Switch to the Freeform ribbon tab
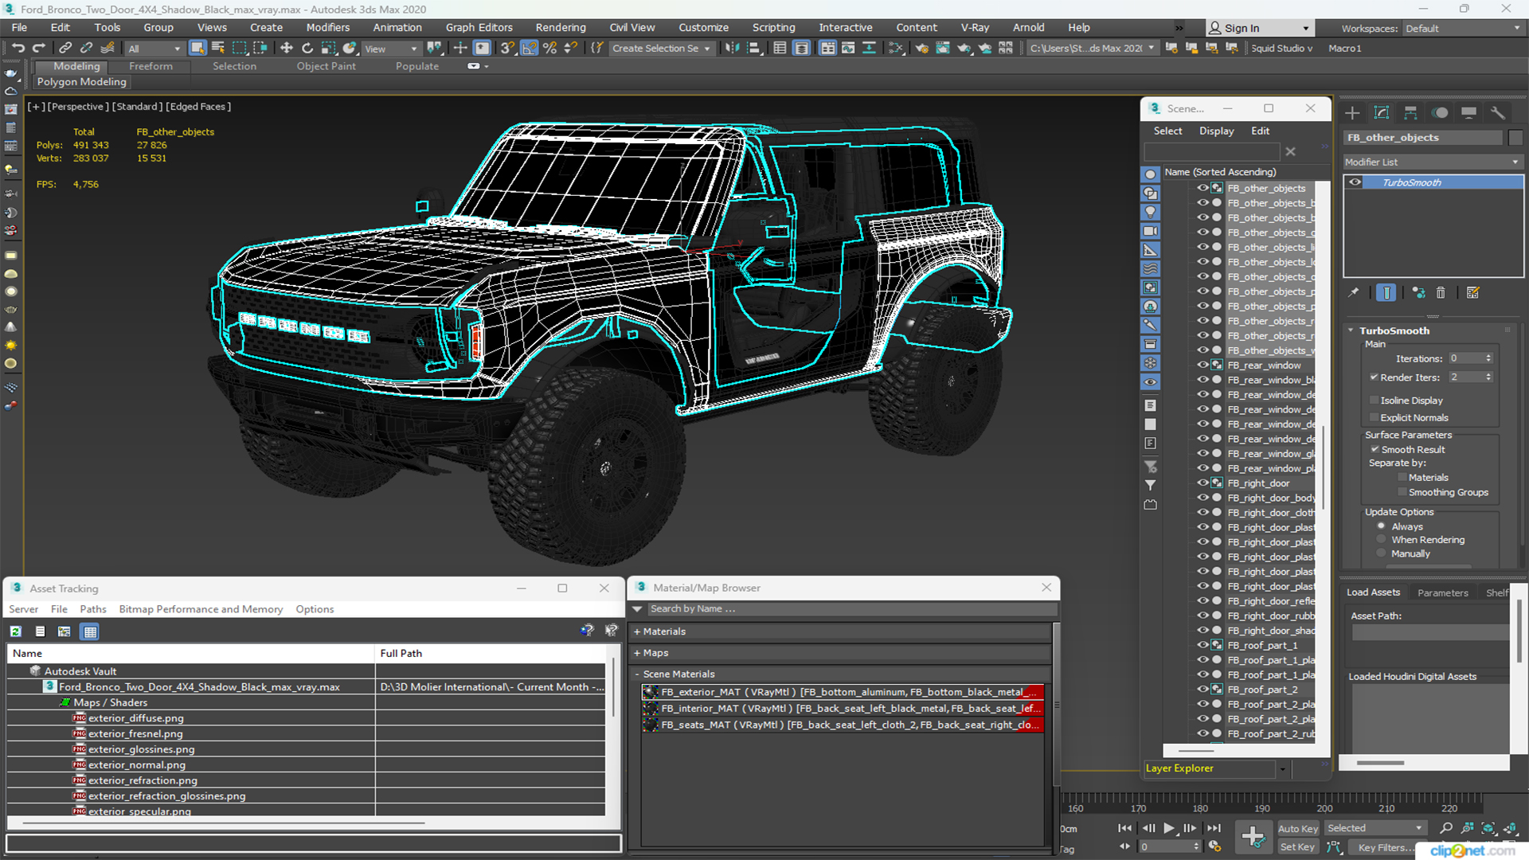 point(151,66)
